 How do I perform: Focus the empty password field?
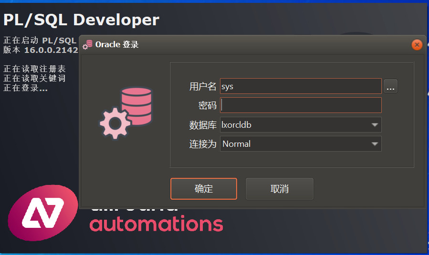pos(301,105)
